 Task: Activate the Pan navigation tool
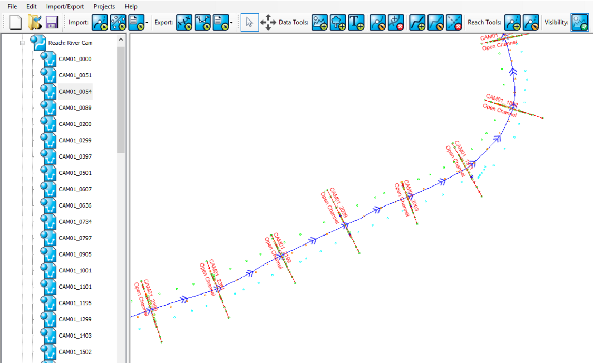pos(268,23)
